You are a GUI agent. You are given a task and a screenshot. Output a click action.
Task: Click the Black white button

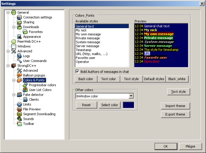177,79
